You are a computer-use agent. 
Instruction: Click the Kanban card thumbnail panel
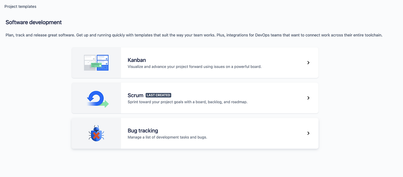click(96, 63)
